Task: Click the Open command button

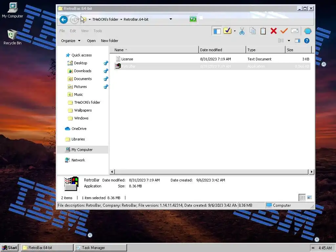Action: point(91,41)
